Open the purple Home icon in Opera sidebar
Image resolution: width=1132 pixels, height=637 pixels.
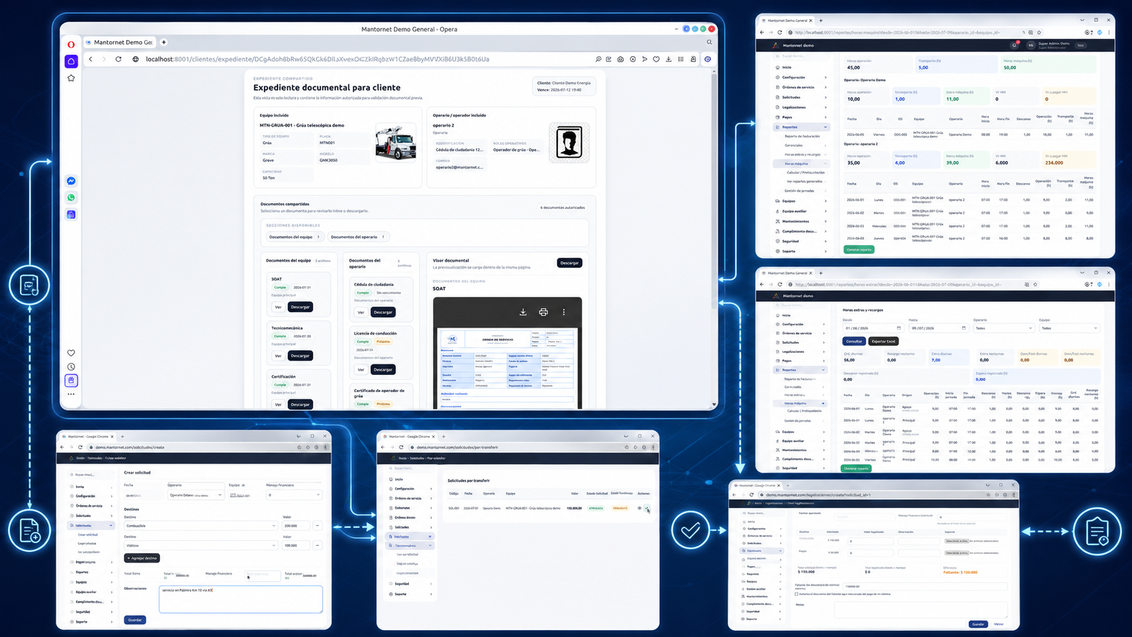click(71, 62)
